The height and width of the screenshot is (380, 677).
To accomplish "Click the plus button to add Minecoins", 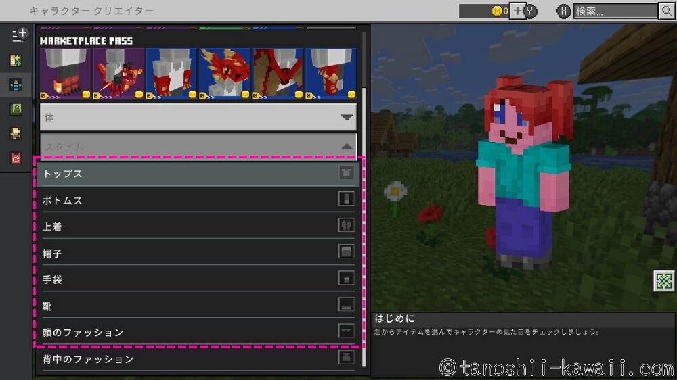I will coord(517,11).
